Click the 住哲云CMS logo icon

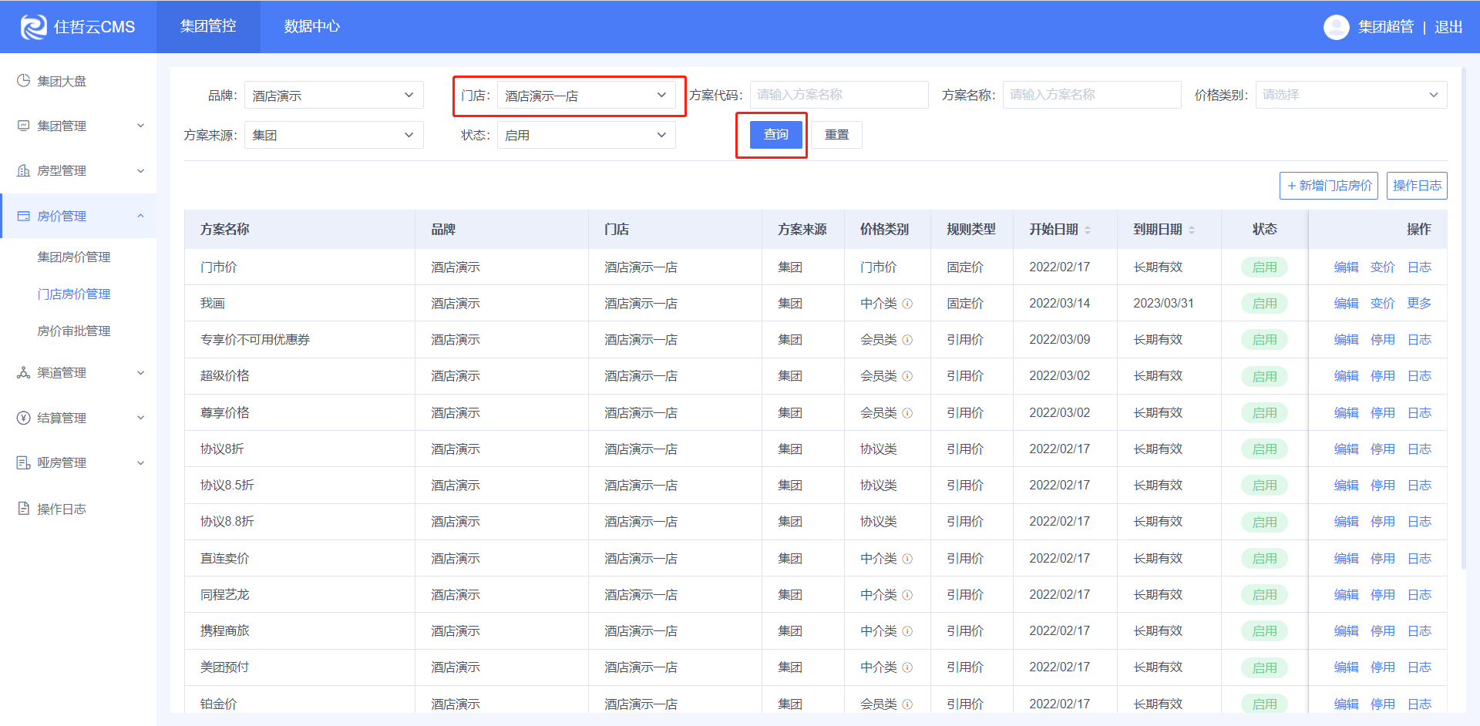pos(33,27)
